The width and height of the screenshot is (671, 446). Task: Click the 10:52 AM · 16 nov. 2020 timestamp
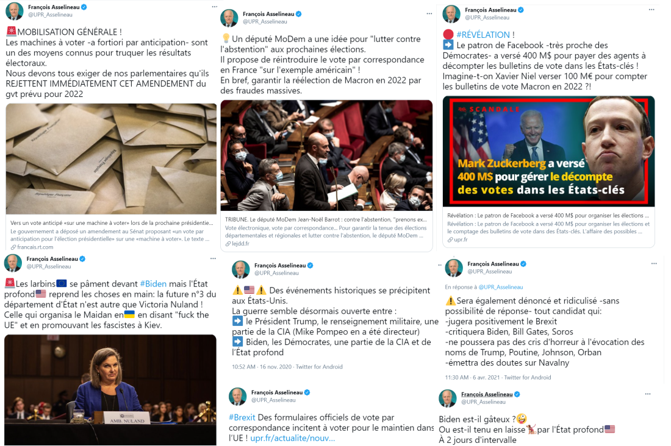[x=262, y=367]
